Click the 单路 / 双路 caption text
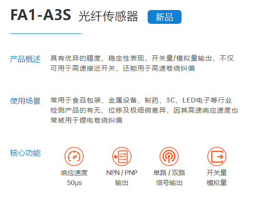 [169, 173]
